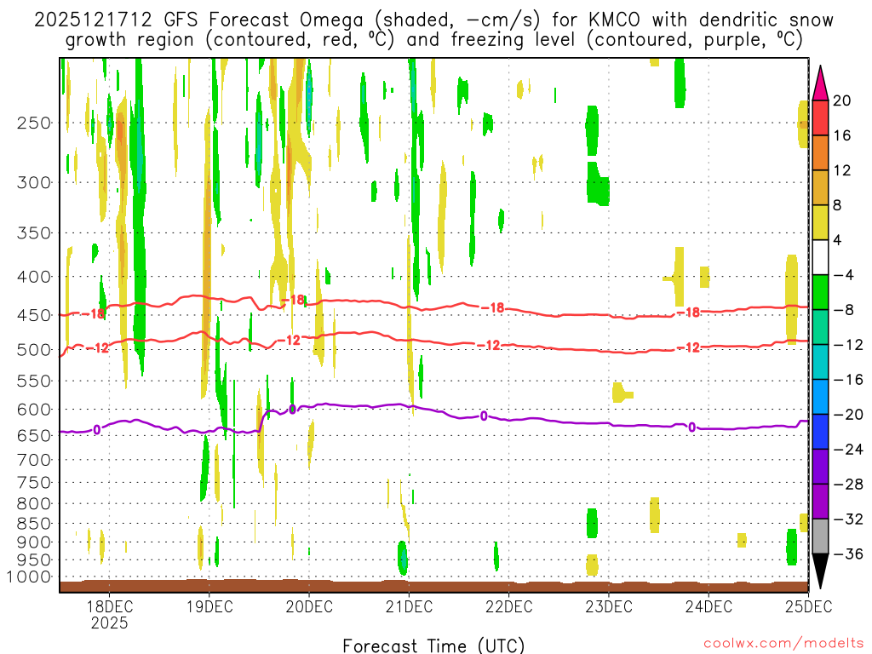Select the 19DEC date axis label
The width and height of the screenshot is (872, 654).
pos(209,606)
